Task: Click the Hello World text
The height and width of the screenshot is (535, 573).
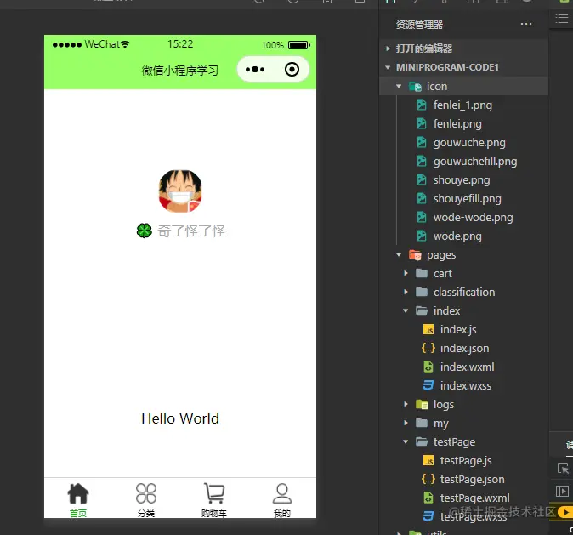Action: 180,418
